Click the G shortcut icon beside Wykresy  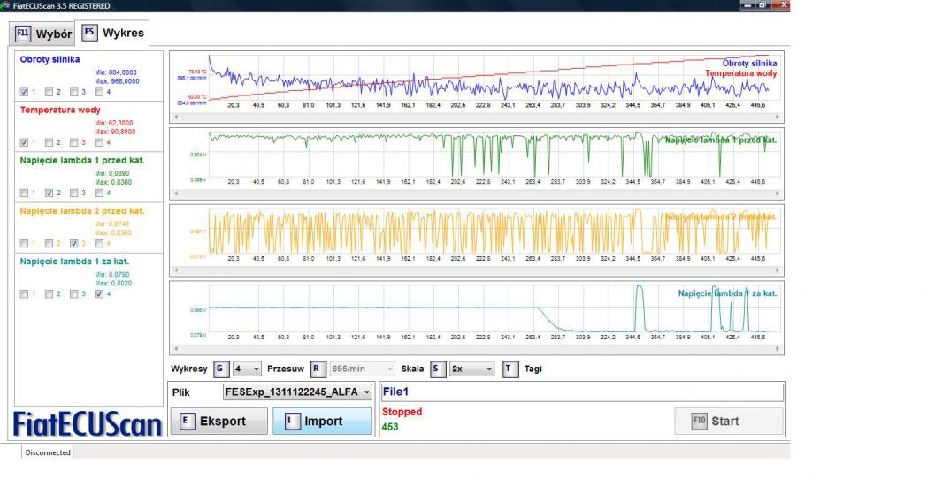tap(220, 369)
